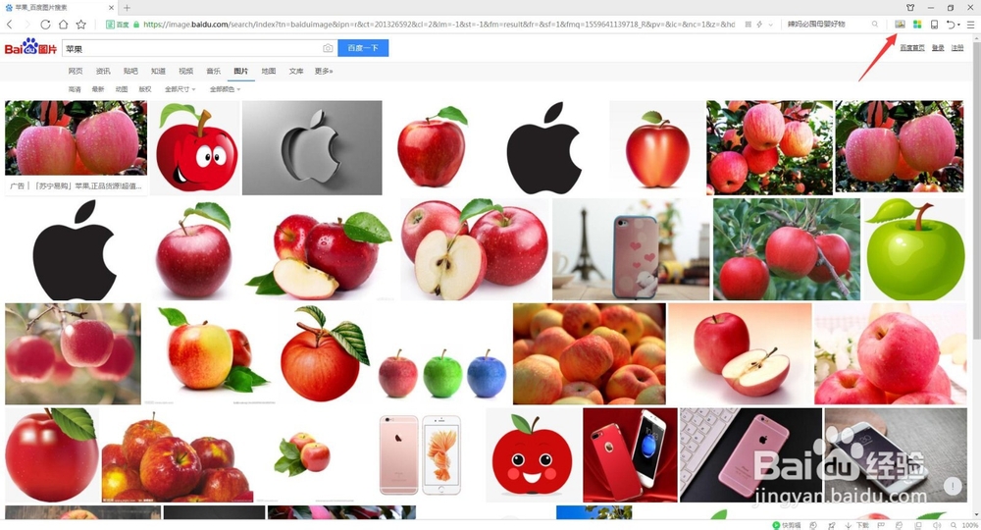Switch to the 贴吧 tab
981x530 pixels.
130,72
